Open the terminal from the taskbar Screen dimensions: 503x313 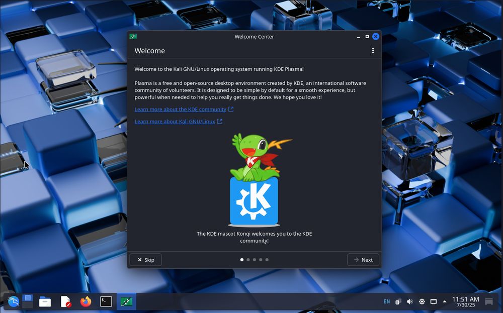(x=106, y=301)
